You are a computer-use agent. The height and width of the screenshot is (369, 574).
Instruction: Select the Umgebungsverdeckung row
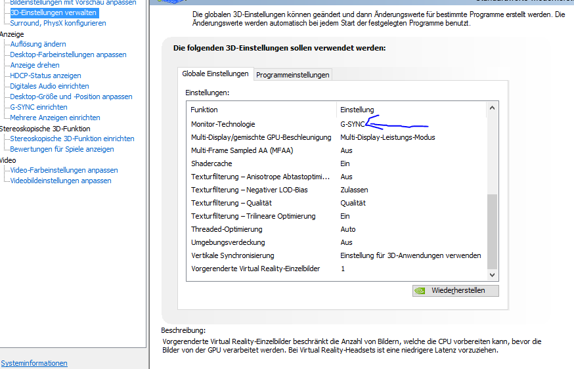[337, 243]
